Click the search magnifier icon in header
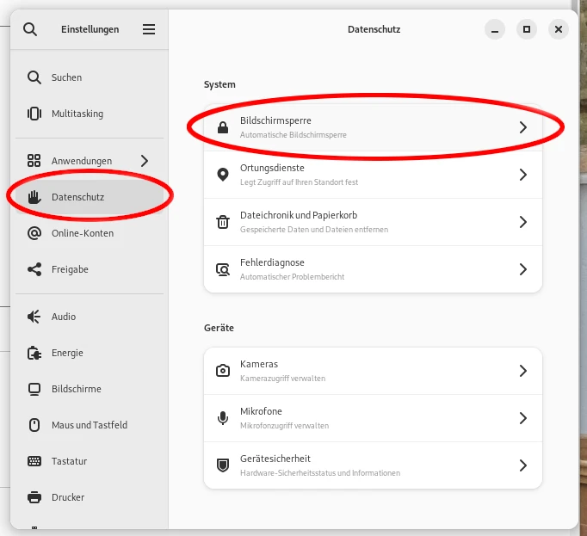 tap(30, 29)
